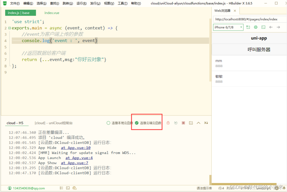Open browser in external window icon

[248, 27]
